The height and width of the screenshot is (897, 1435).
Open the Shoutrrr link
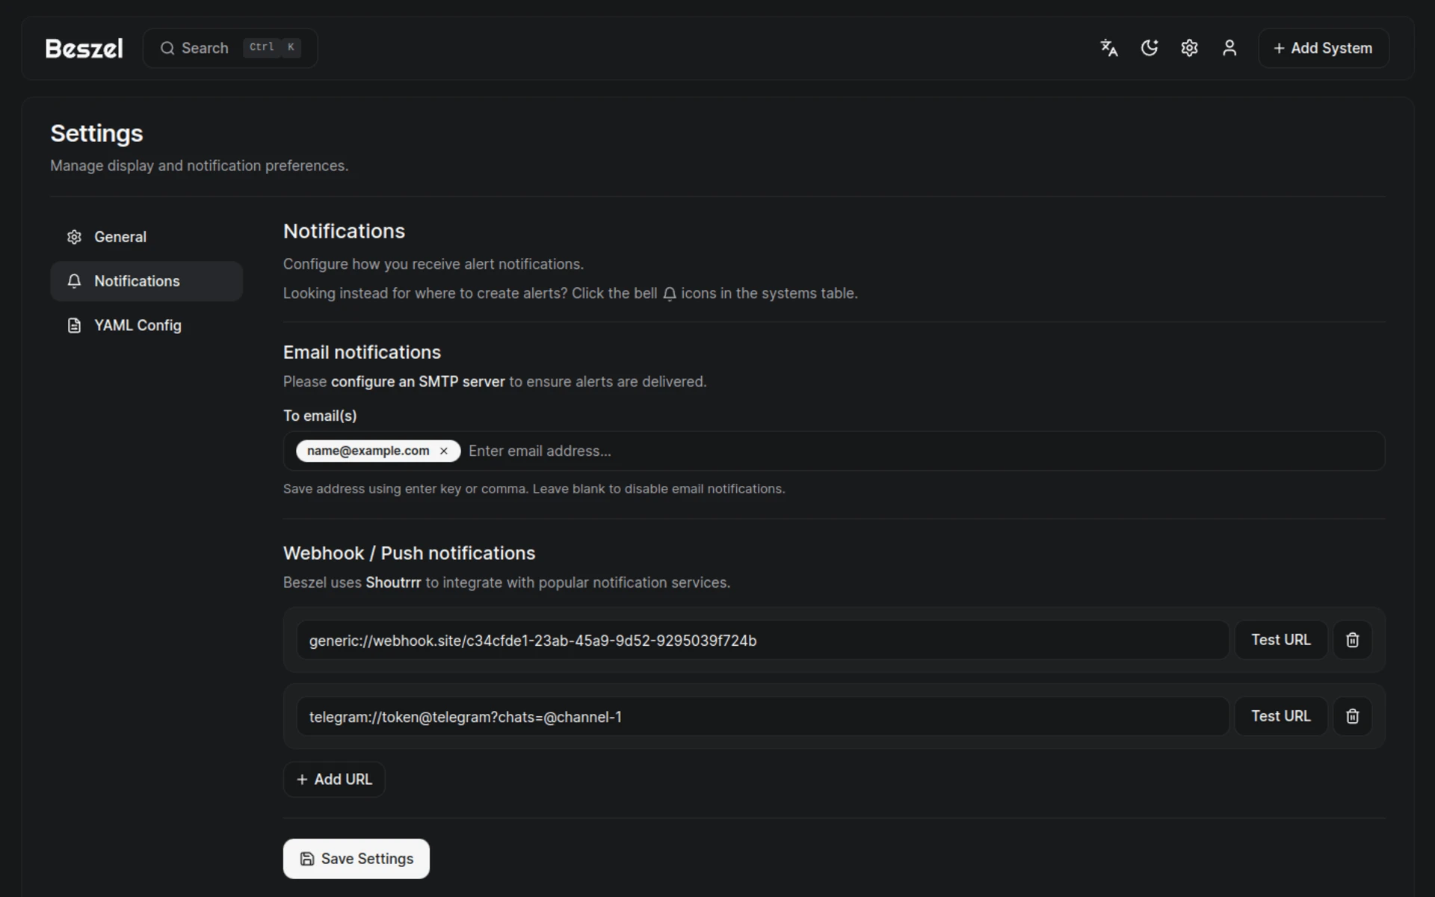[393, 582]
